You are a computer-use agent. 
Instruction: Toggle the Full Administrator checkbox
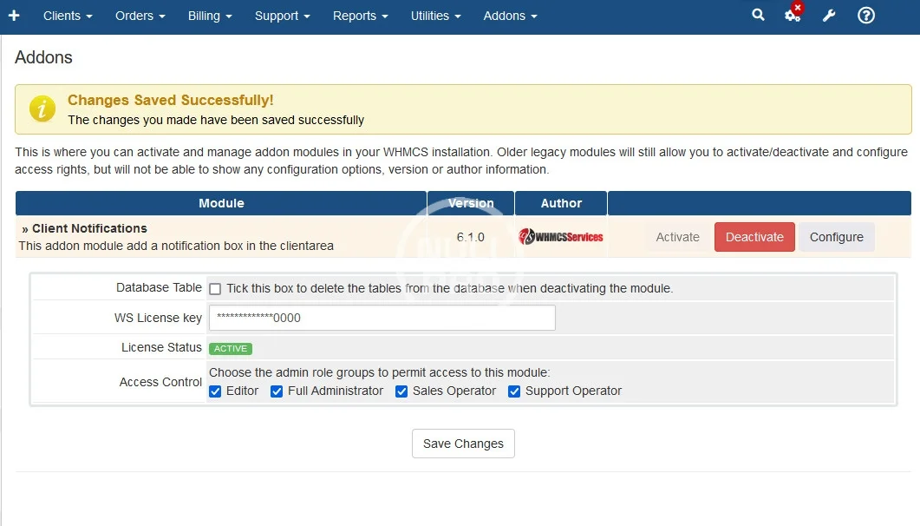click(x=277, y=391)
